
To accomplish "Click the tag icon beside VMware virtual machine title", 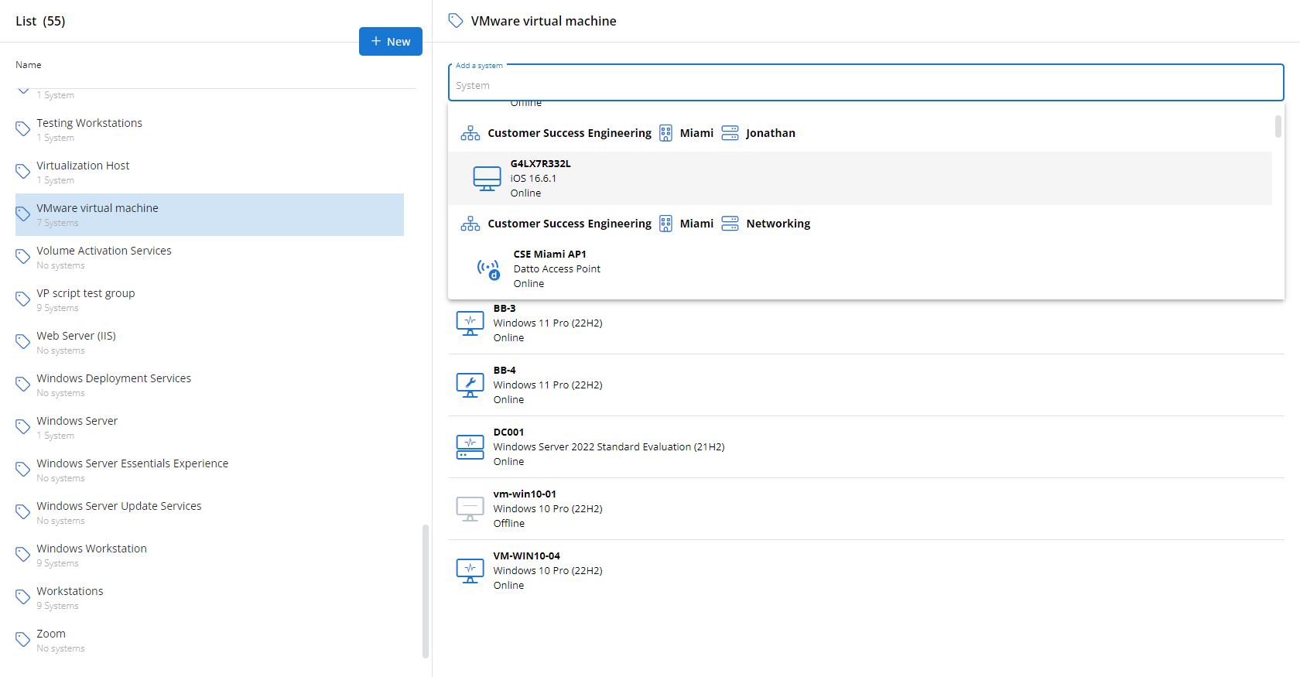I will (x=456, y=21).
